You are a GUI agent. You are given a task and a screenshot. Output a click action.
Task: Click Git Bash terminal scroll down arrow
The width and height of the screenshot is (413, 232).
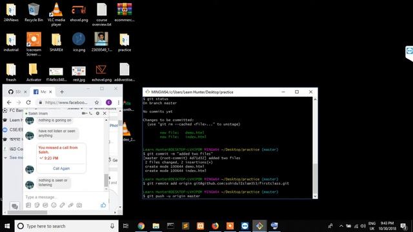pyautogui.click(x=315, y=196)
